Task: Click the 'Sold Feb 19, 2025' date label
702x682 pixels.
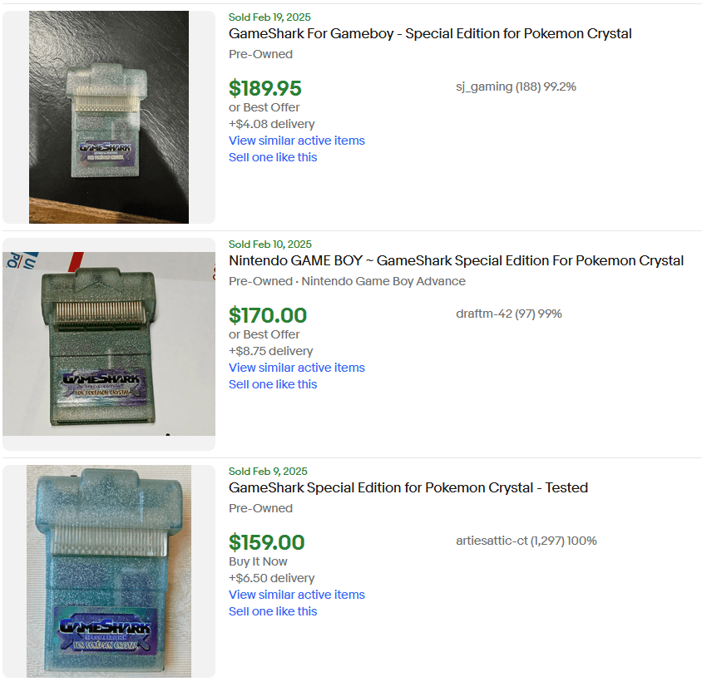Action: click(269, 17)
